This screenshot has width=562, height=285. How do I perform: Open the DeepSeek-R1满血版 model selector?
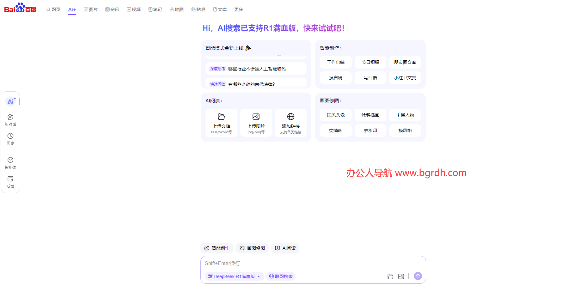pos(234,276)
